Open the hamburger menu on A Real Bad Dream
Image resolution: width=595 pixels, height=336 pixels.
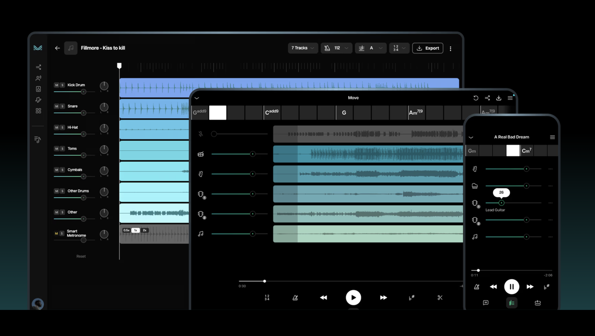(x=552, y=137)
